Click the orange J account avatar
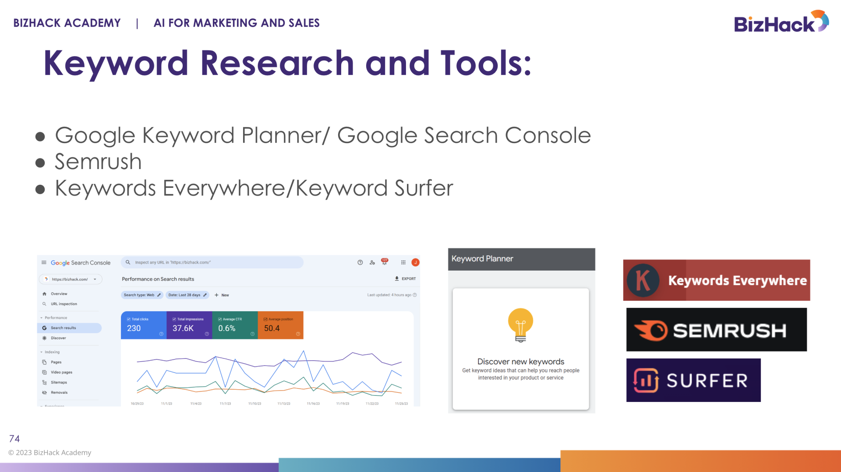 [415, 263]
